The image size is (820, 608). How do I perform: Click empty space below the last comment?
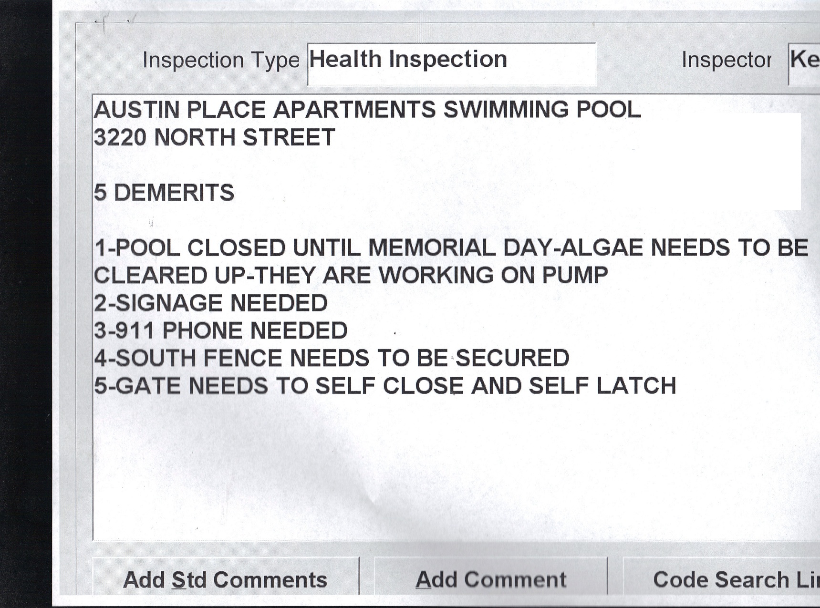429,467
